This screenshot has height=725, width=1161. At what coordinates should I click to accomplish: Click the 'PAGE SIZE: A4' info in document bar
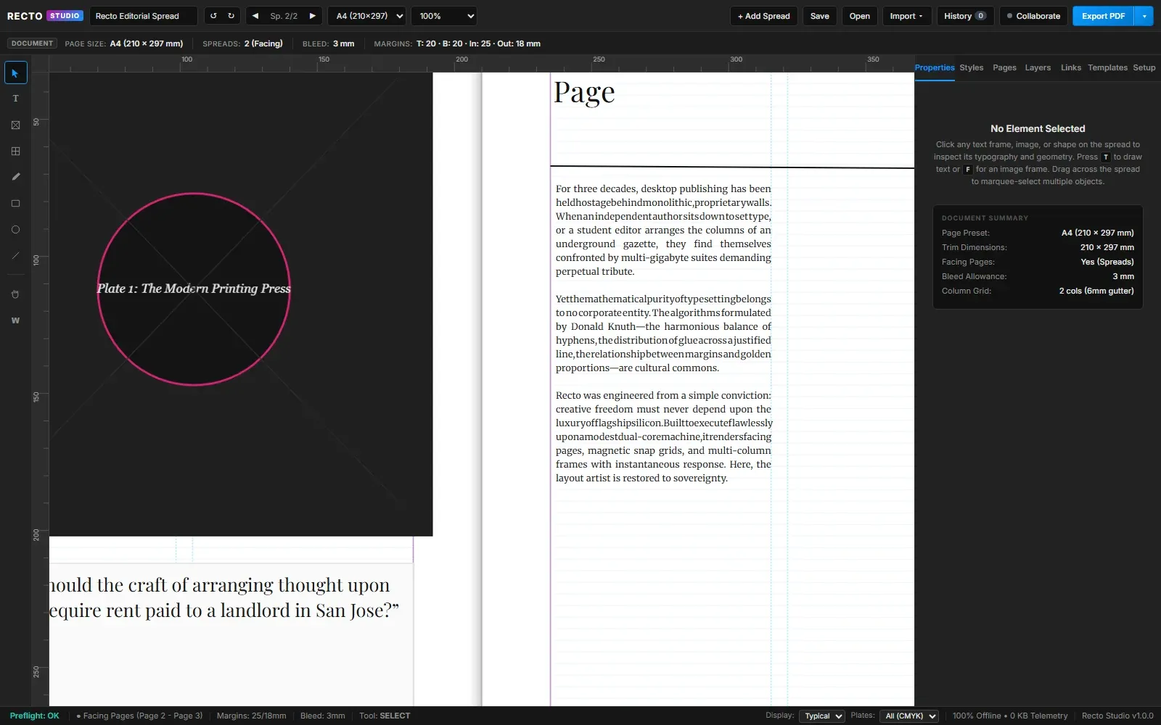click(x=124, y=43)
